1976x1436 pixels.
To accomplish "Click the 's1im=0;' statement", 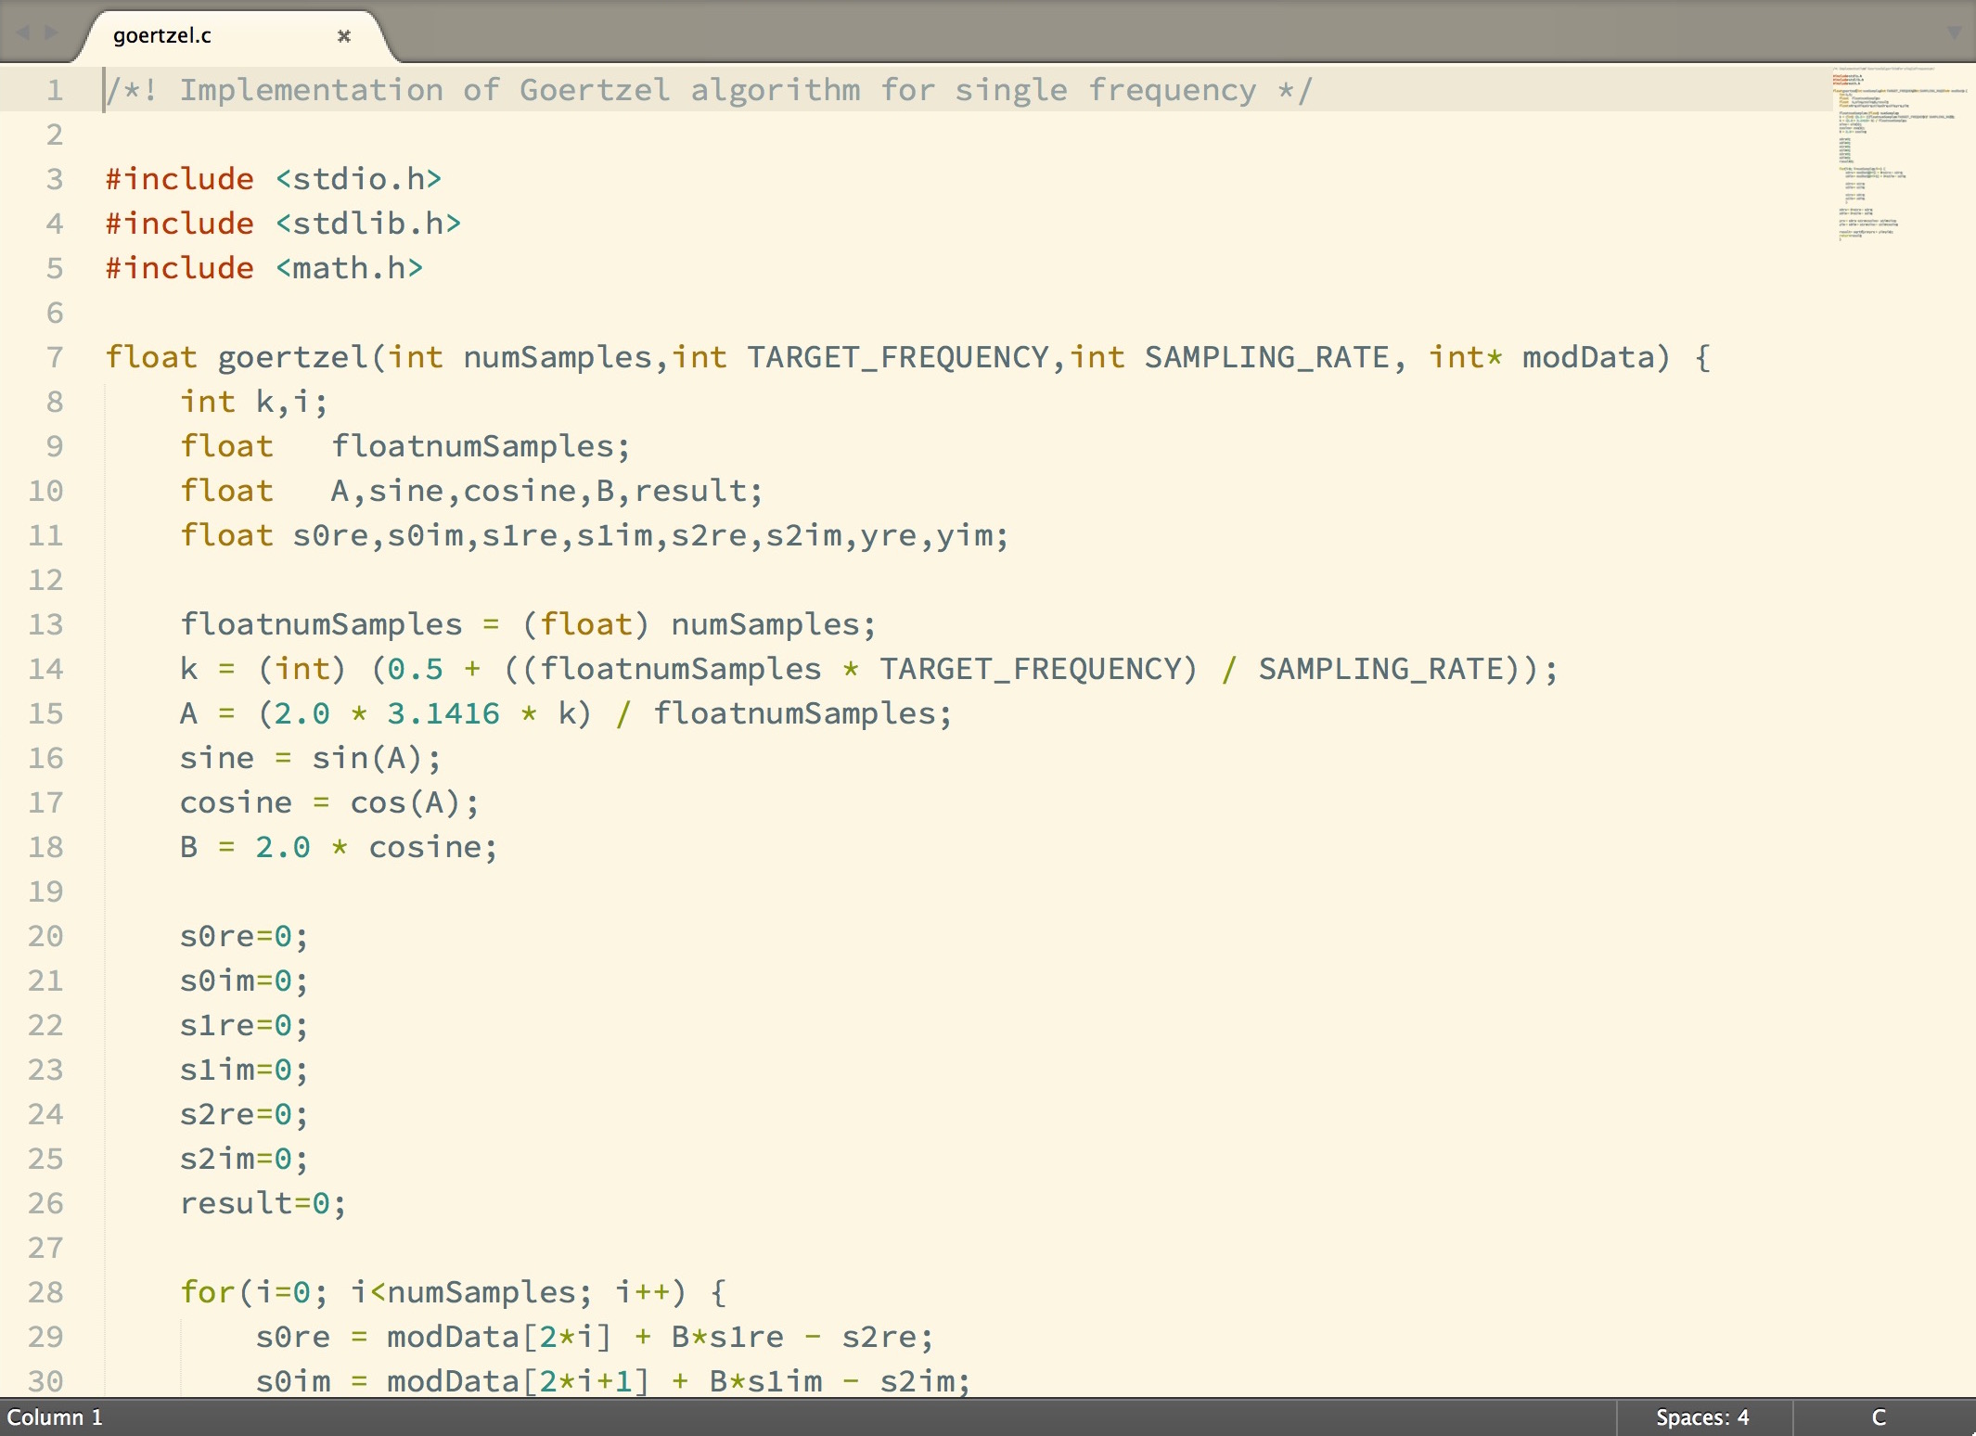I will pos(244,1070).
